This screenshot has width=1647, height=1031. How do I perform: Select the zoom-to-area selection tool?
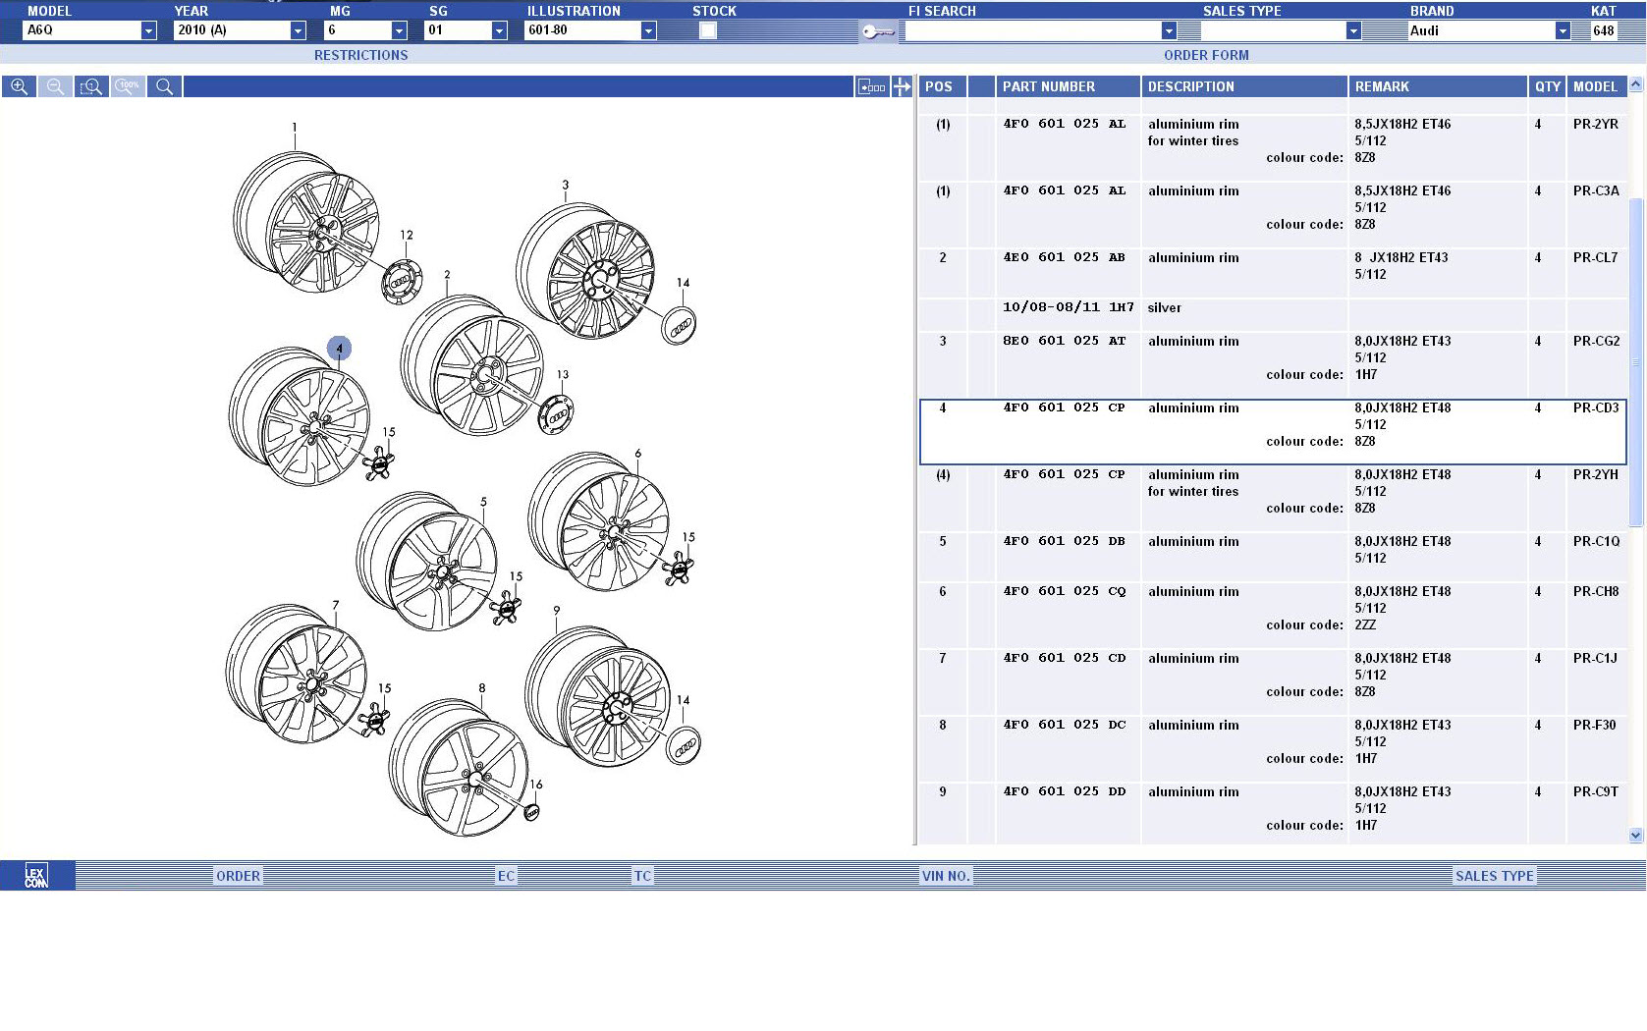(x=91, y=87)
